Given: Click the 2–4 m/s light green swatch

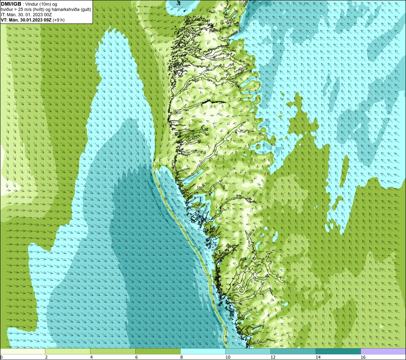Looking at the screenshot, I should (x=68, y=351).
